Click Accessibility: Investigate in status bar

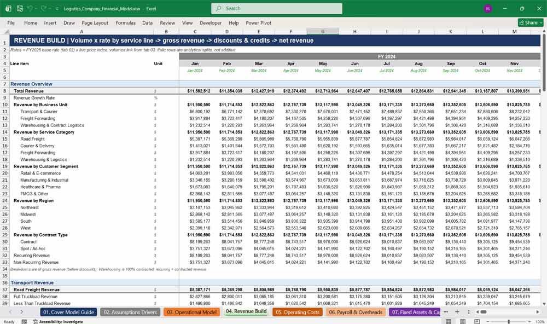click(x=58, y=322)
